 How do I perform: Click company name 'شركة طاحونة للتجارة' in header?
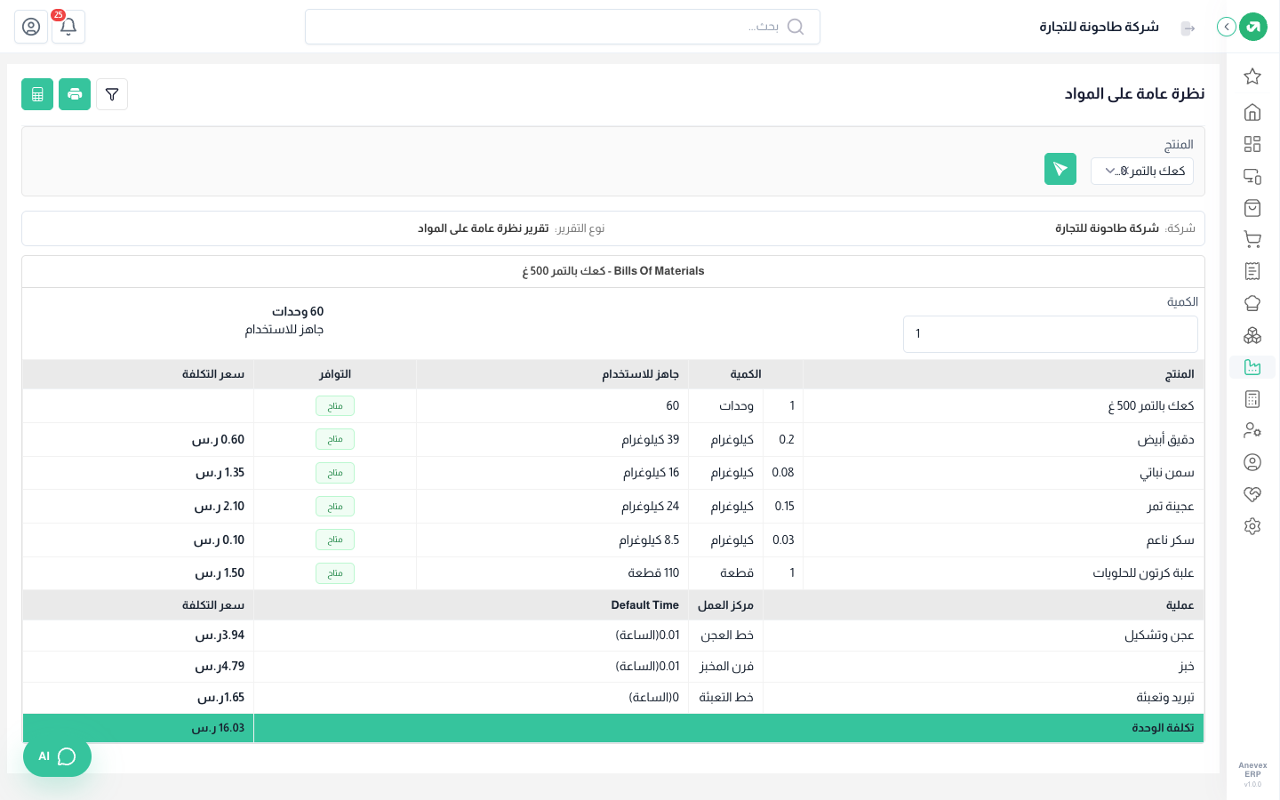click(x=1100, y=27)
